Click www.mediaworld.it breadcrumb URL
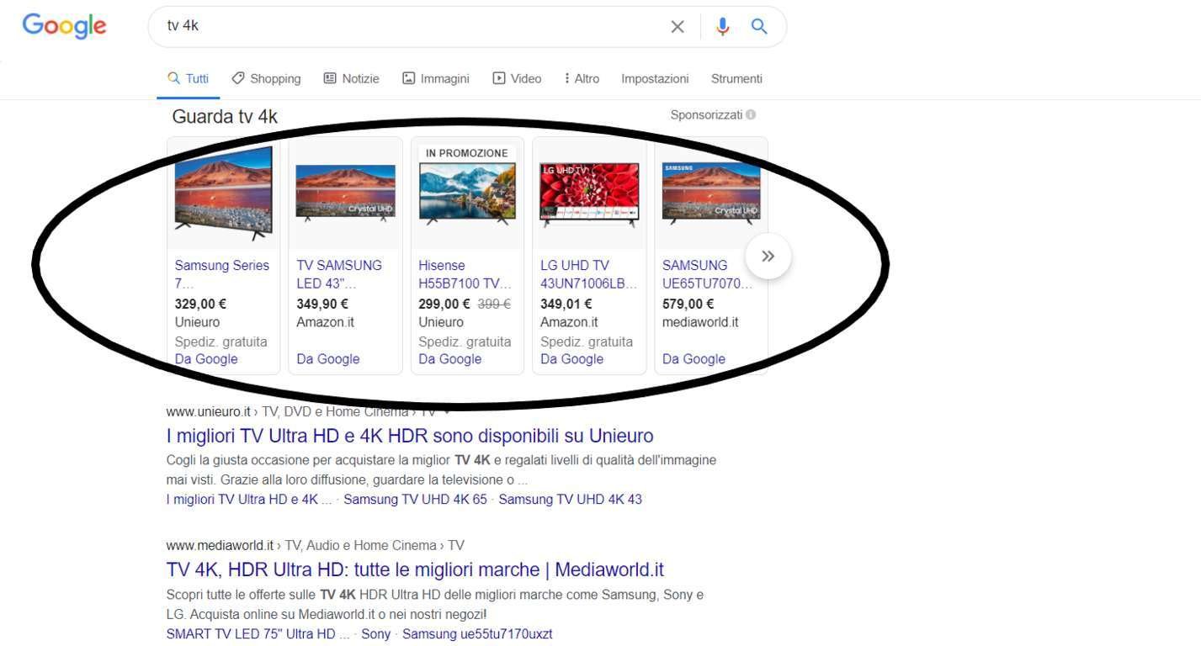 tap(221, 545)
